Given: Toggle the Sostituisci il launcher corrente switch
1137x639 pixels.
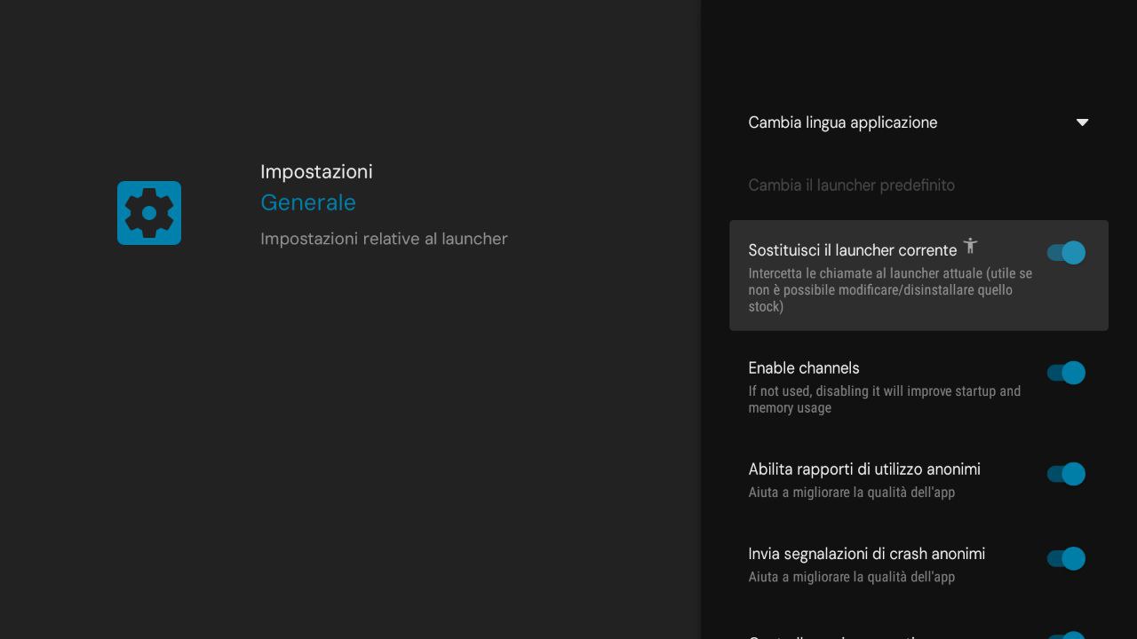Looking at the screenshot, I should click(1066, 253).
